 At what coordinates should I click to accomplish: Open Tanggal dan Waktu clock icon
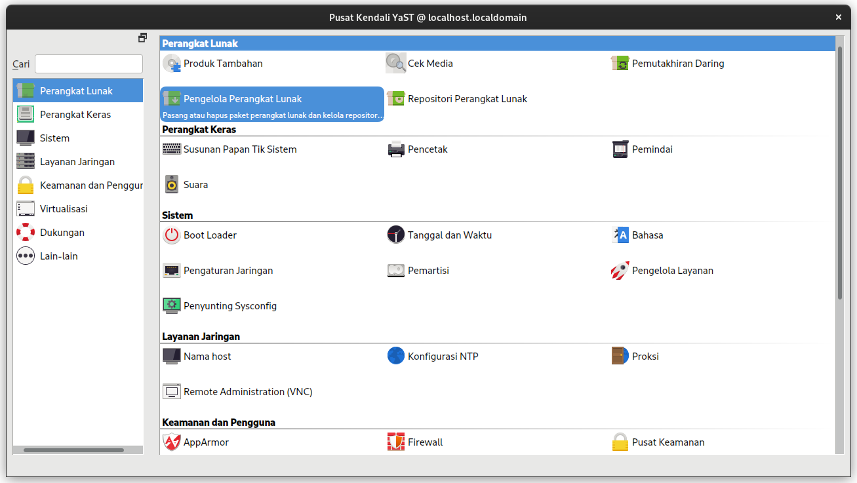[x=396, y=235]
